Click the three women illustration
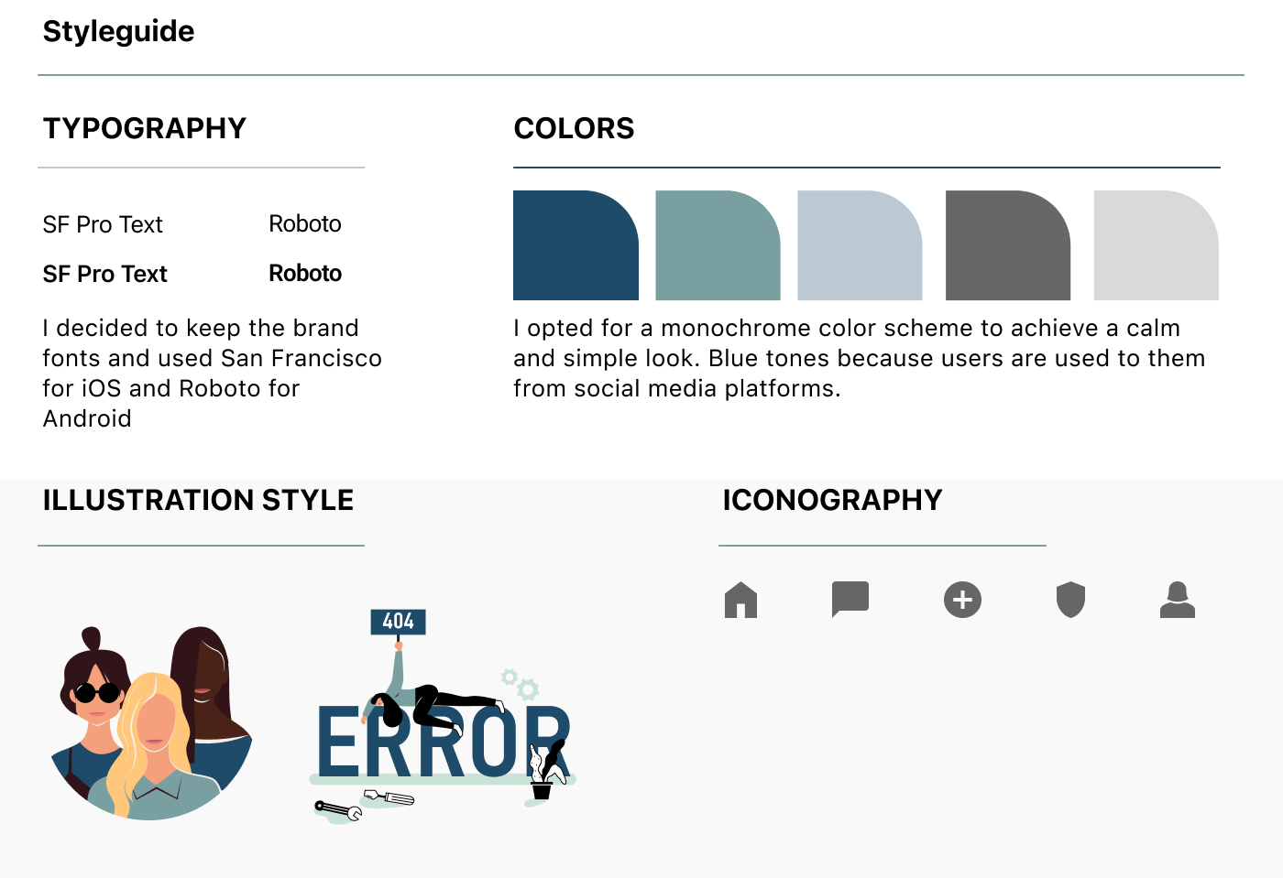Image resolution: width=1283 pixels, height=878 pixels. click(151, 723)
